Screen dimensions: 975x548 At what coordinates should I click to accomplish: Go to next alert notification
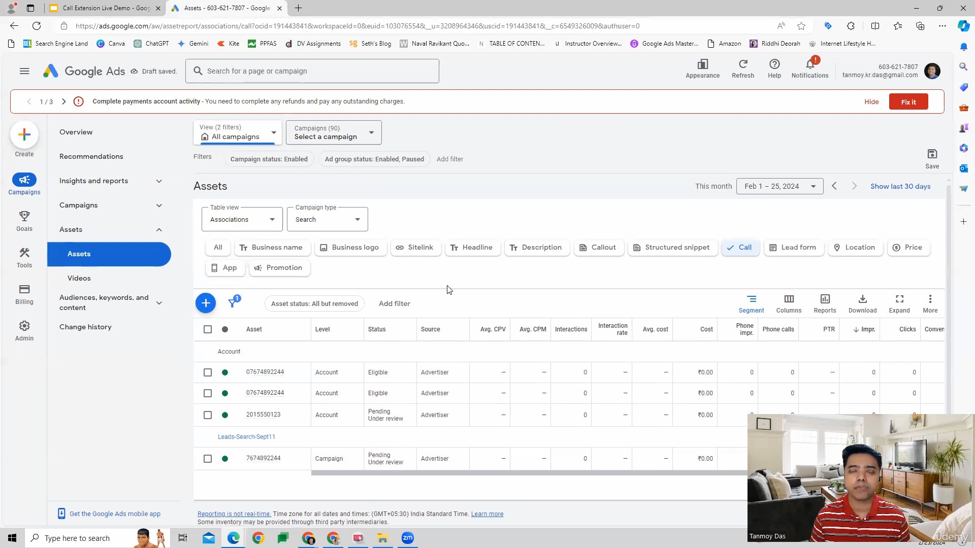click(x=63, y=101)
